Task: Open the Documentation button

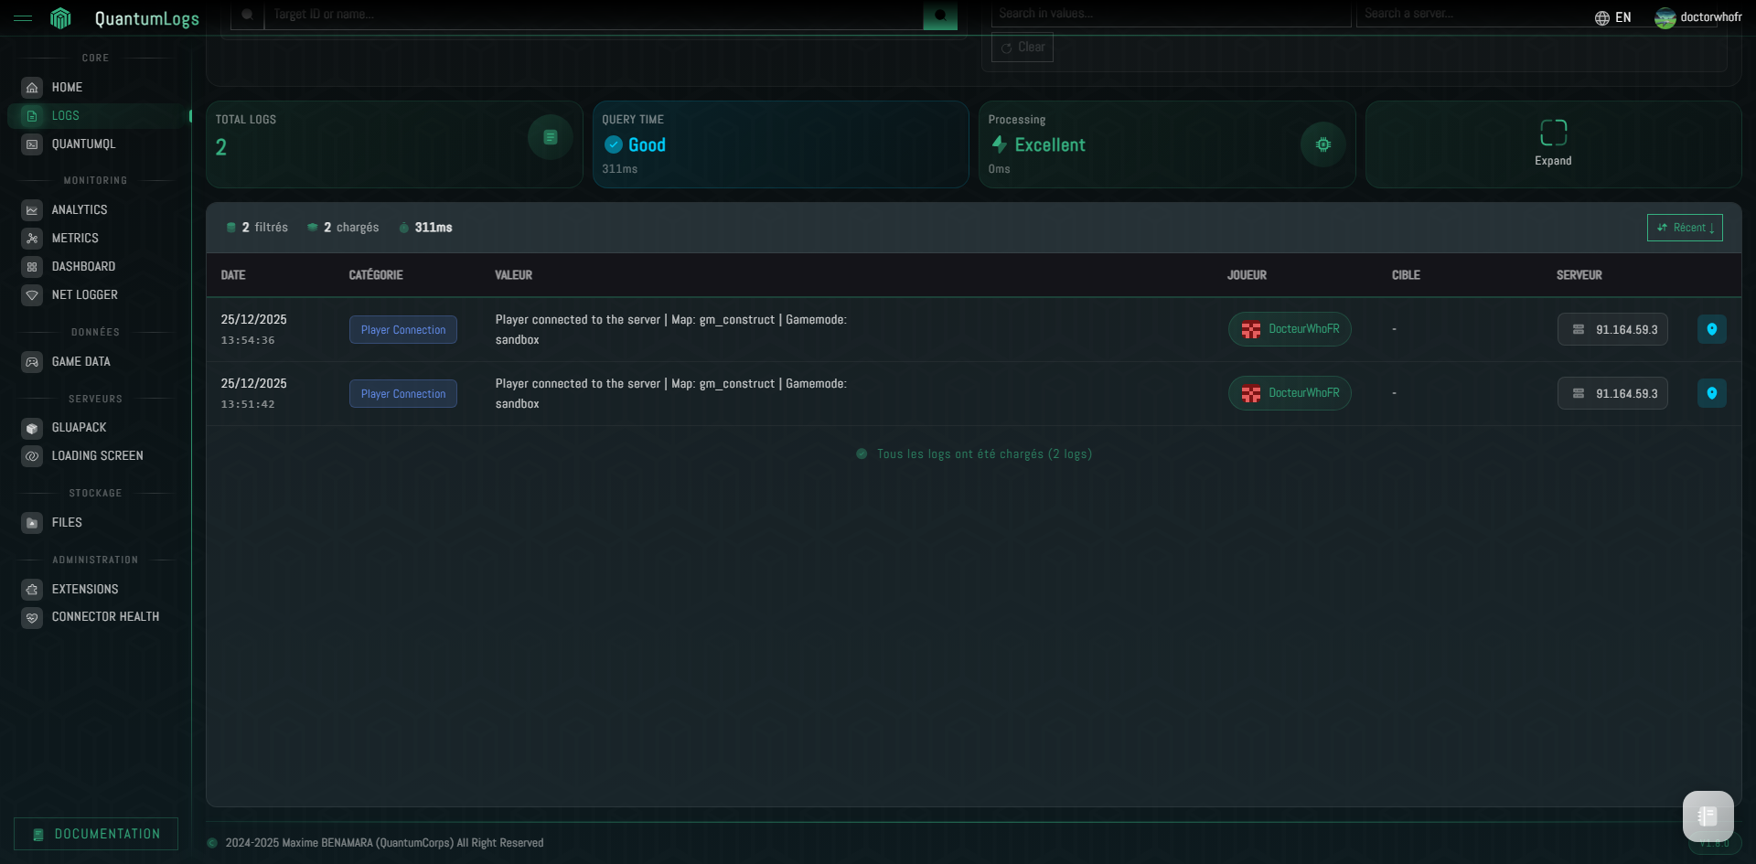Action: (96, 834)
